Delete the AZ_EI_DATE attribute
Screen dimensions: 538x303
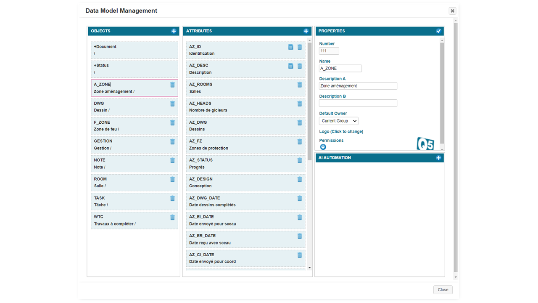coord(300,217)
